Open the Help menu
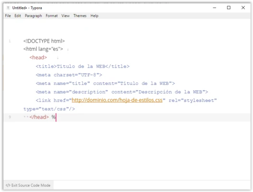 click(94, 16)
